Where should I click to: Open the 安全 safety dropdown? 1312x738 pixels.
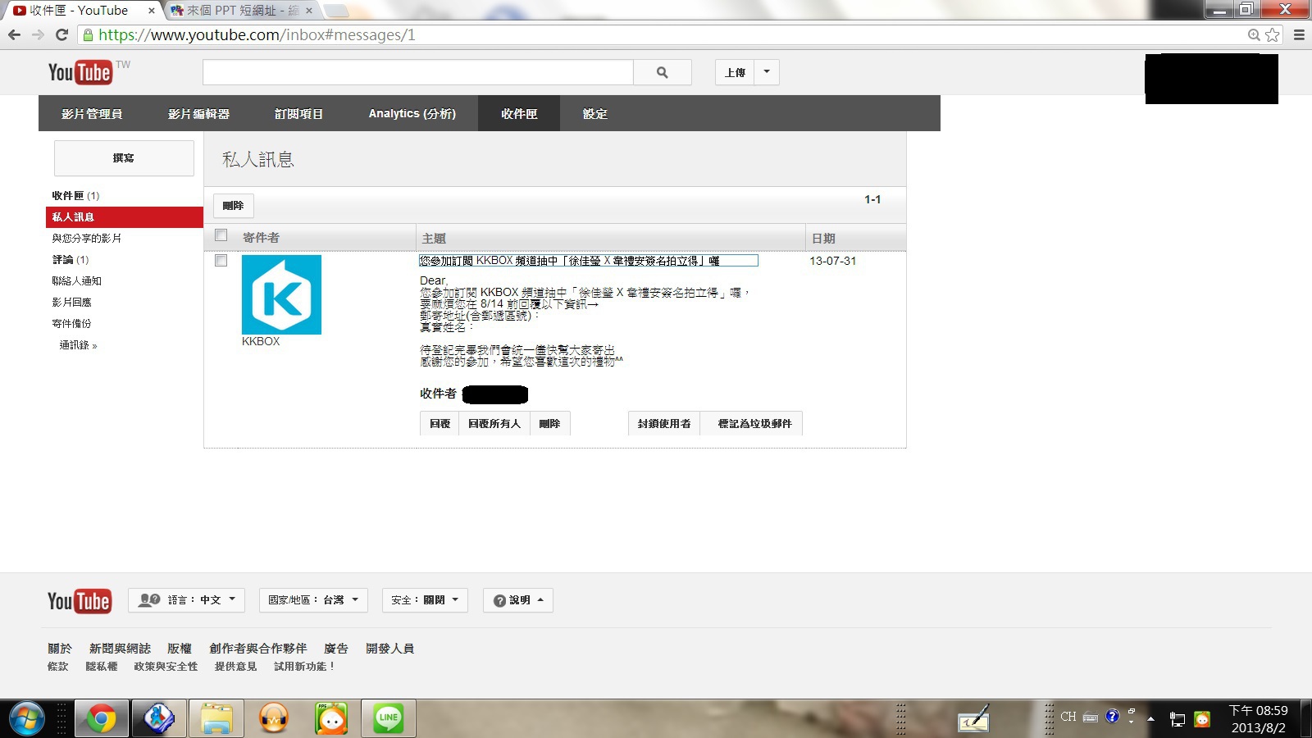(x=425, y=600)
